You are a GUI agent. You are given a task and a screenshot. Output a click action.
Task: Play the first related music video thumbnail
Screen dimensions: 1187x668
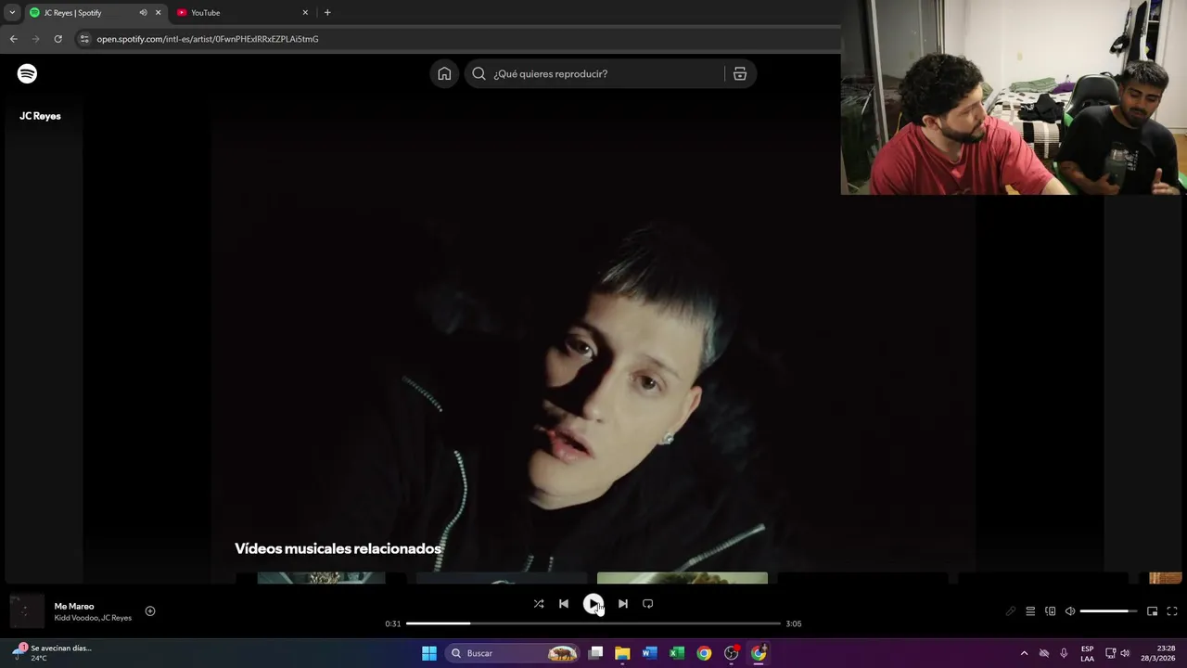(x=321, y=578)
